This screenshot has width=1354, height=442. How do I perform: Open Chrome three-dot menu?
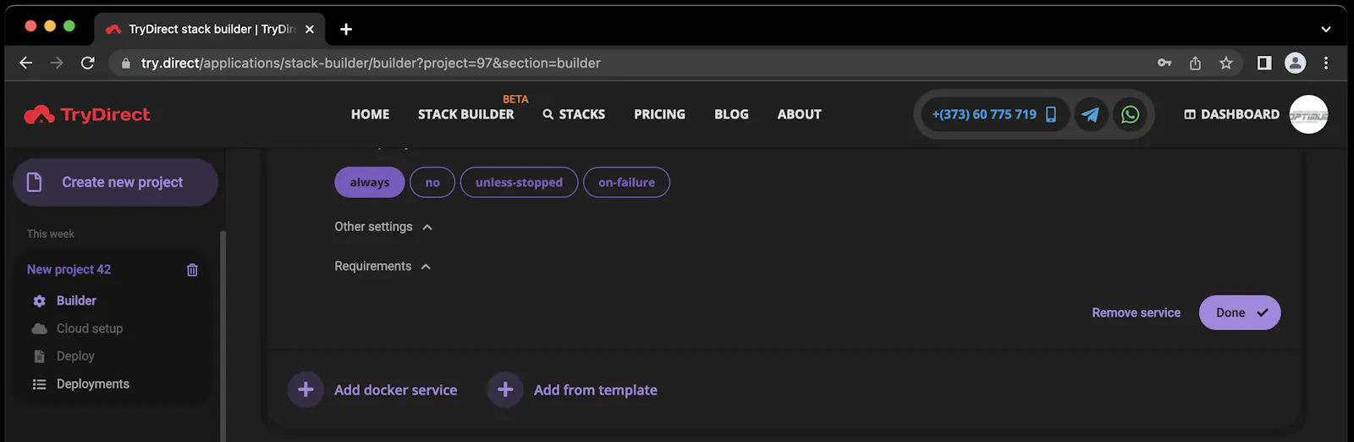(1326, 63)
